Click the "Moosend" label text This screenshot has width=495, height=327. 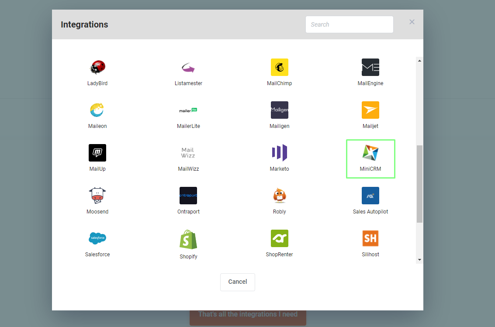click(97, 212)
